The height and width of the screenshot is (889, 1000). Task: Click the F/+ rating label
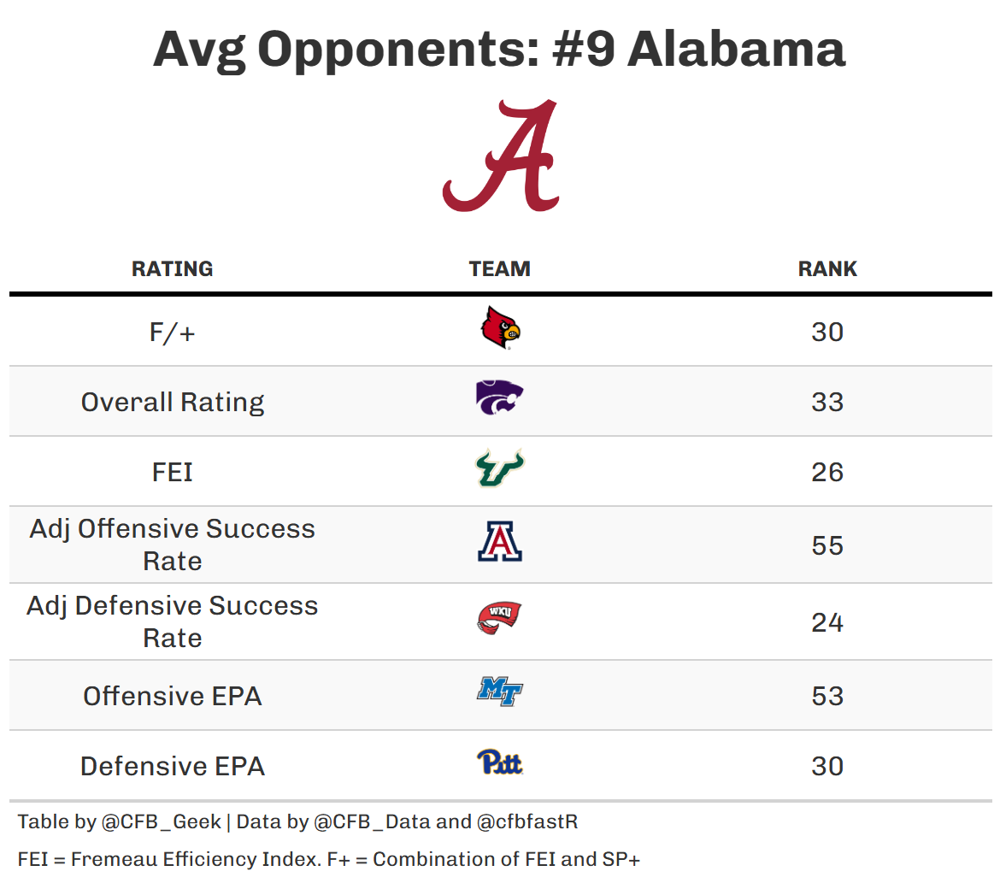173,333
